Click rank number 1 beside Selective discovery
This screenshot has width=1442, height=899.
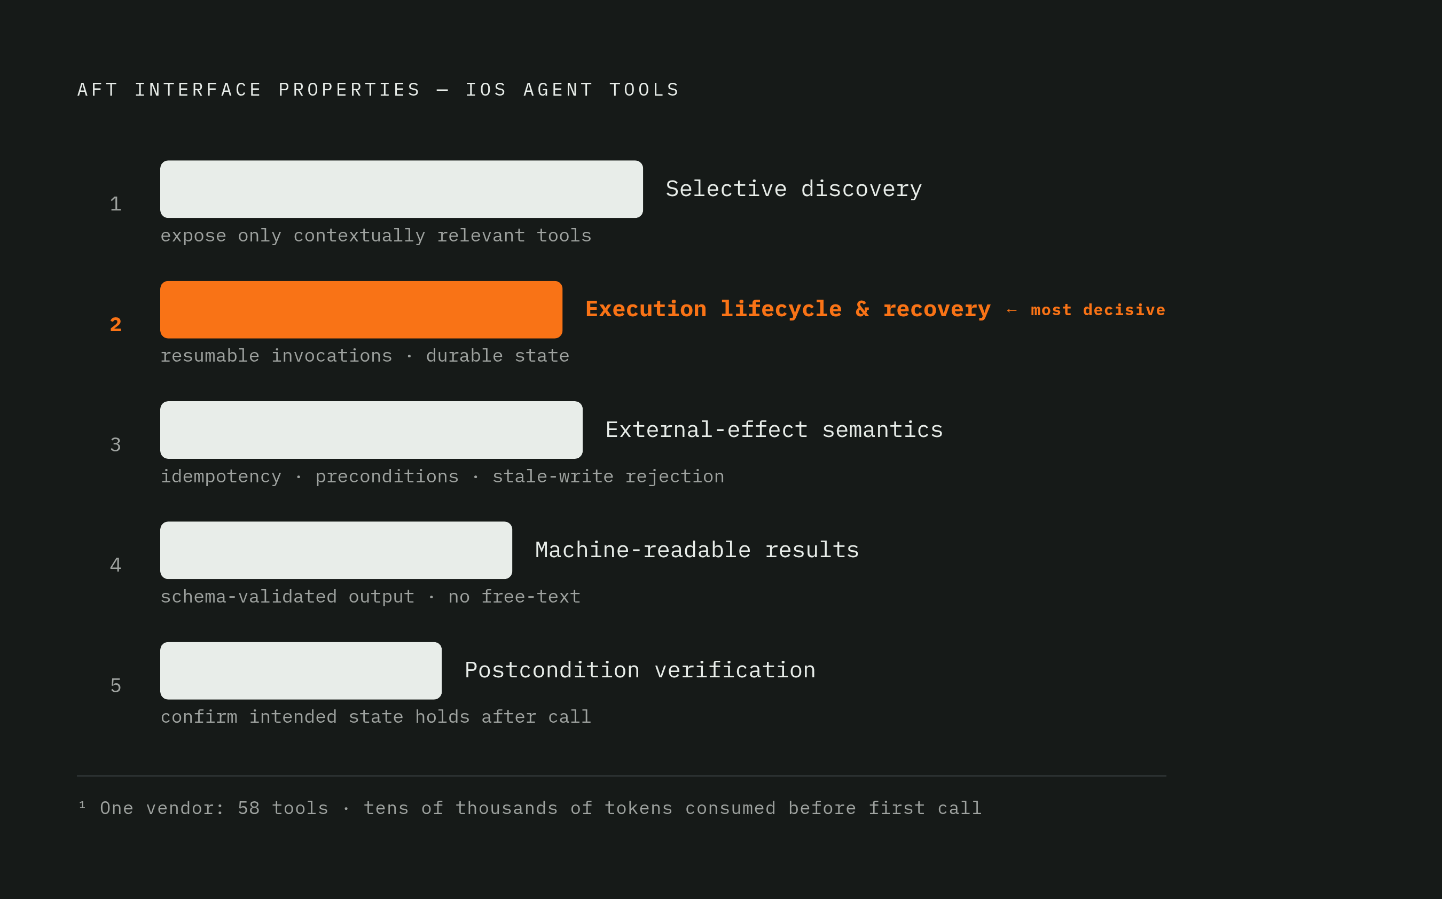click(x=116, y=205)
